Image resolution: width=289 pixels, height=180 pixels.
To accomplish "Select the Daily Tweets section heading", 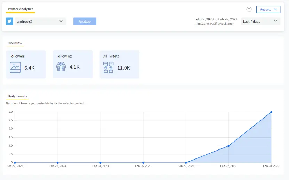I will 17,96.
